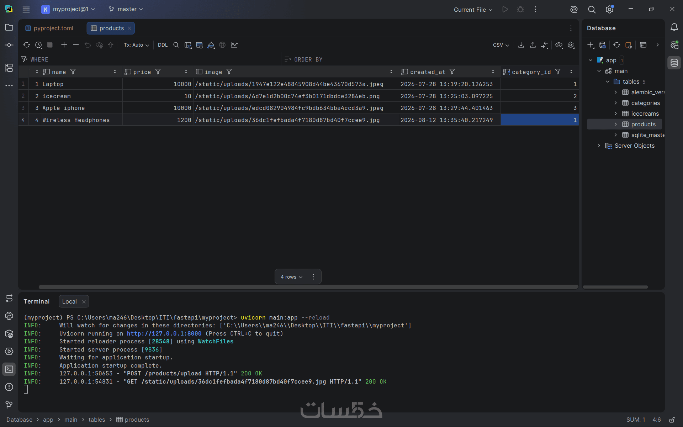Add new data source in Database panel
This screenshot has height=427, width=683.
591,45
